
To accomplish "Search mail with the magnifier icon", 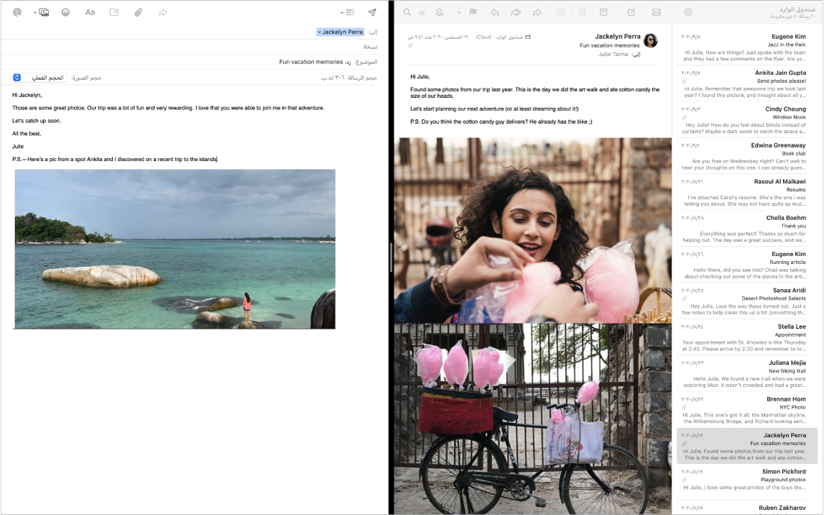I will point(407,12).
